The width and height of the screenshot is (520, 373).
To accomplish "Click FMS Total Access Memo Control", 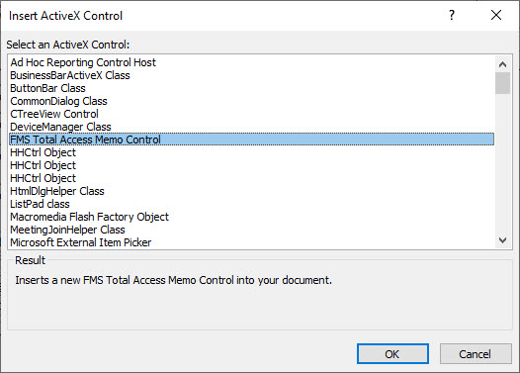I will (x=251, y=140).
